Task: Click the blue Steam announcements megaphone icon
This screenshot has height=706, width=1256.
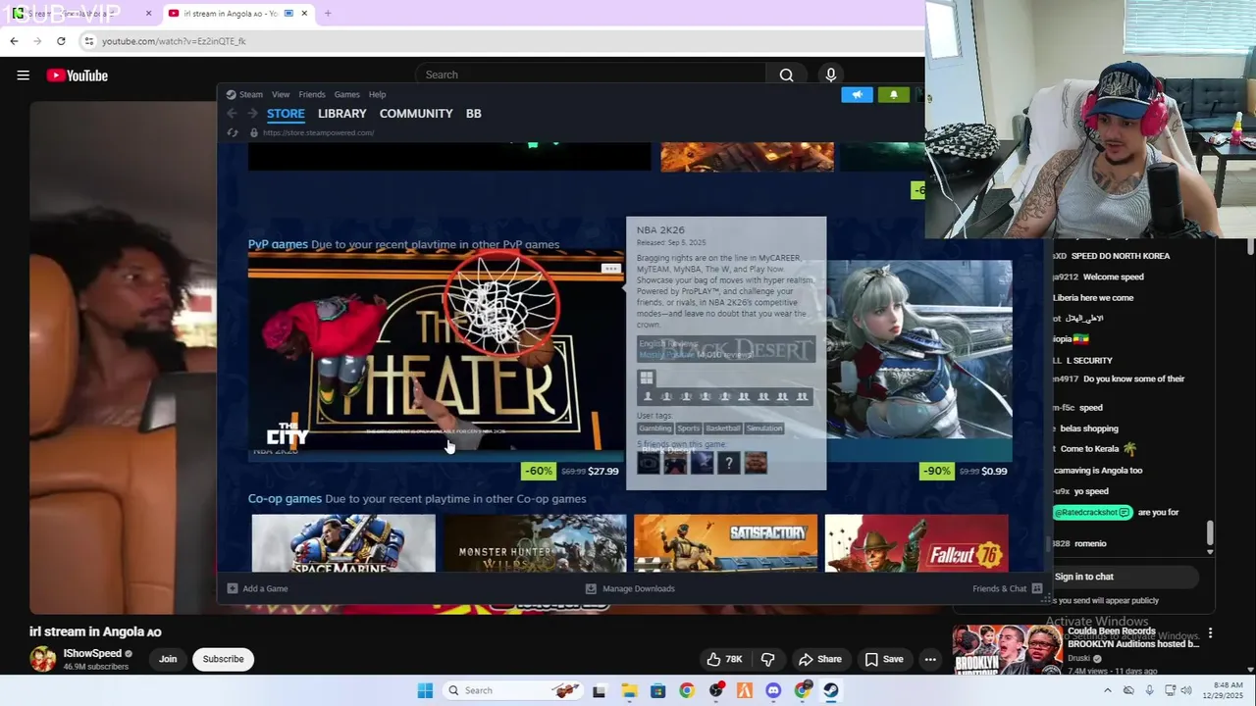Action: click(857, 94)
